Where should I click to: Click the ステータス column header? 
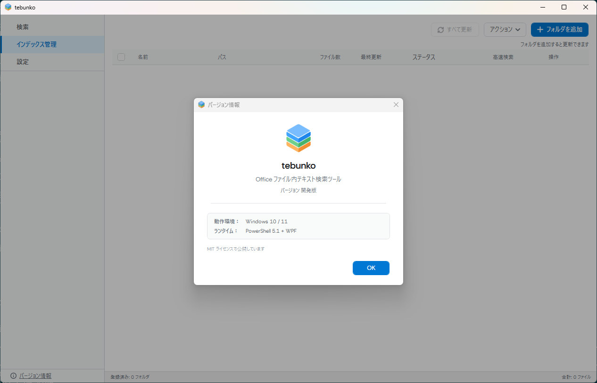coord(424,57)
